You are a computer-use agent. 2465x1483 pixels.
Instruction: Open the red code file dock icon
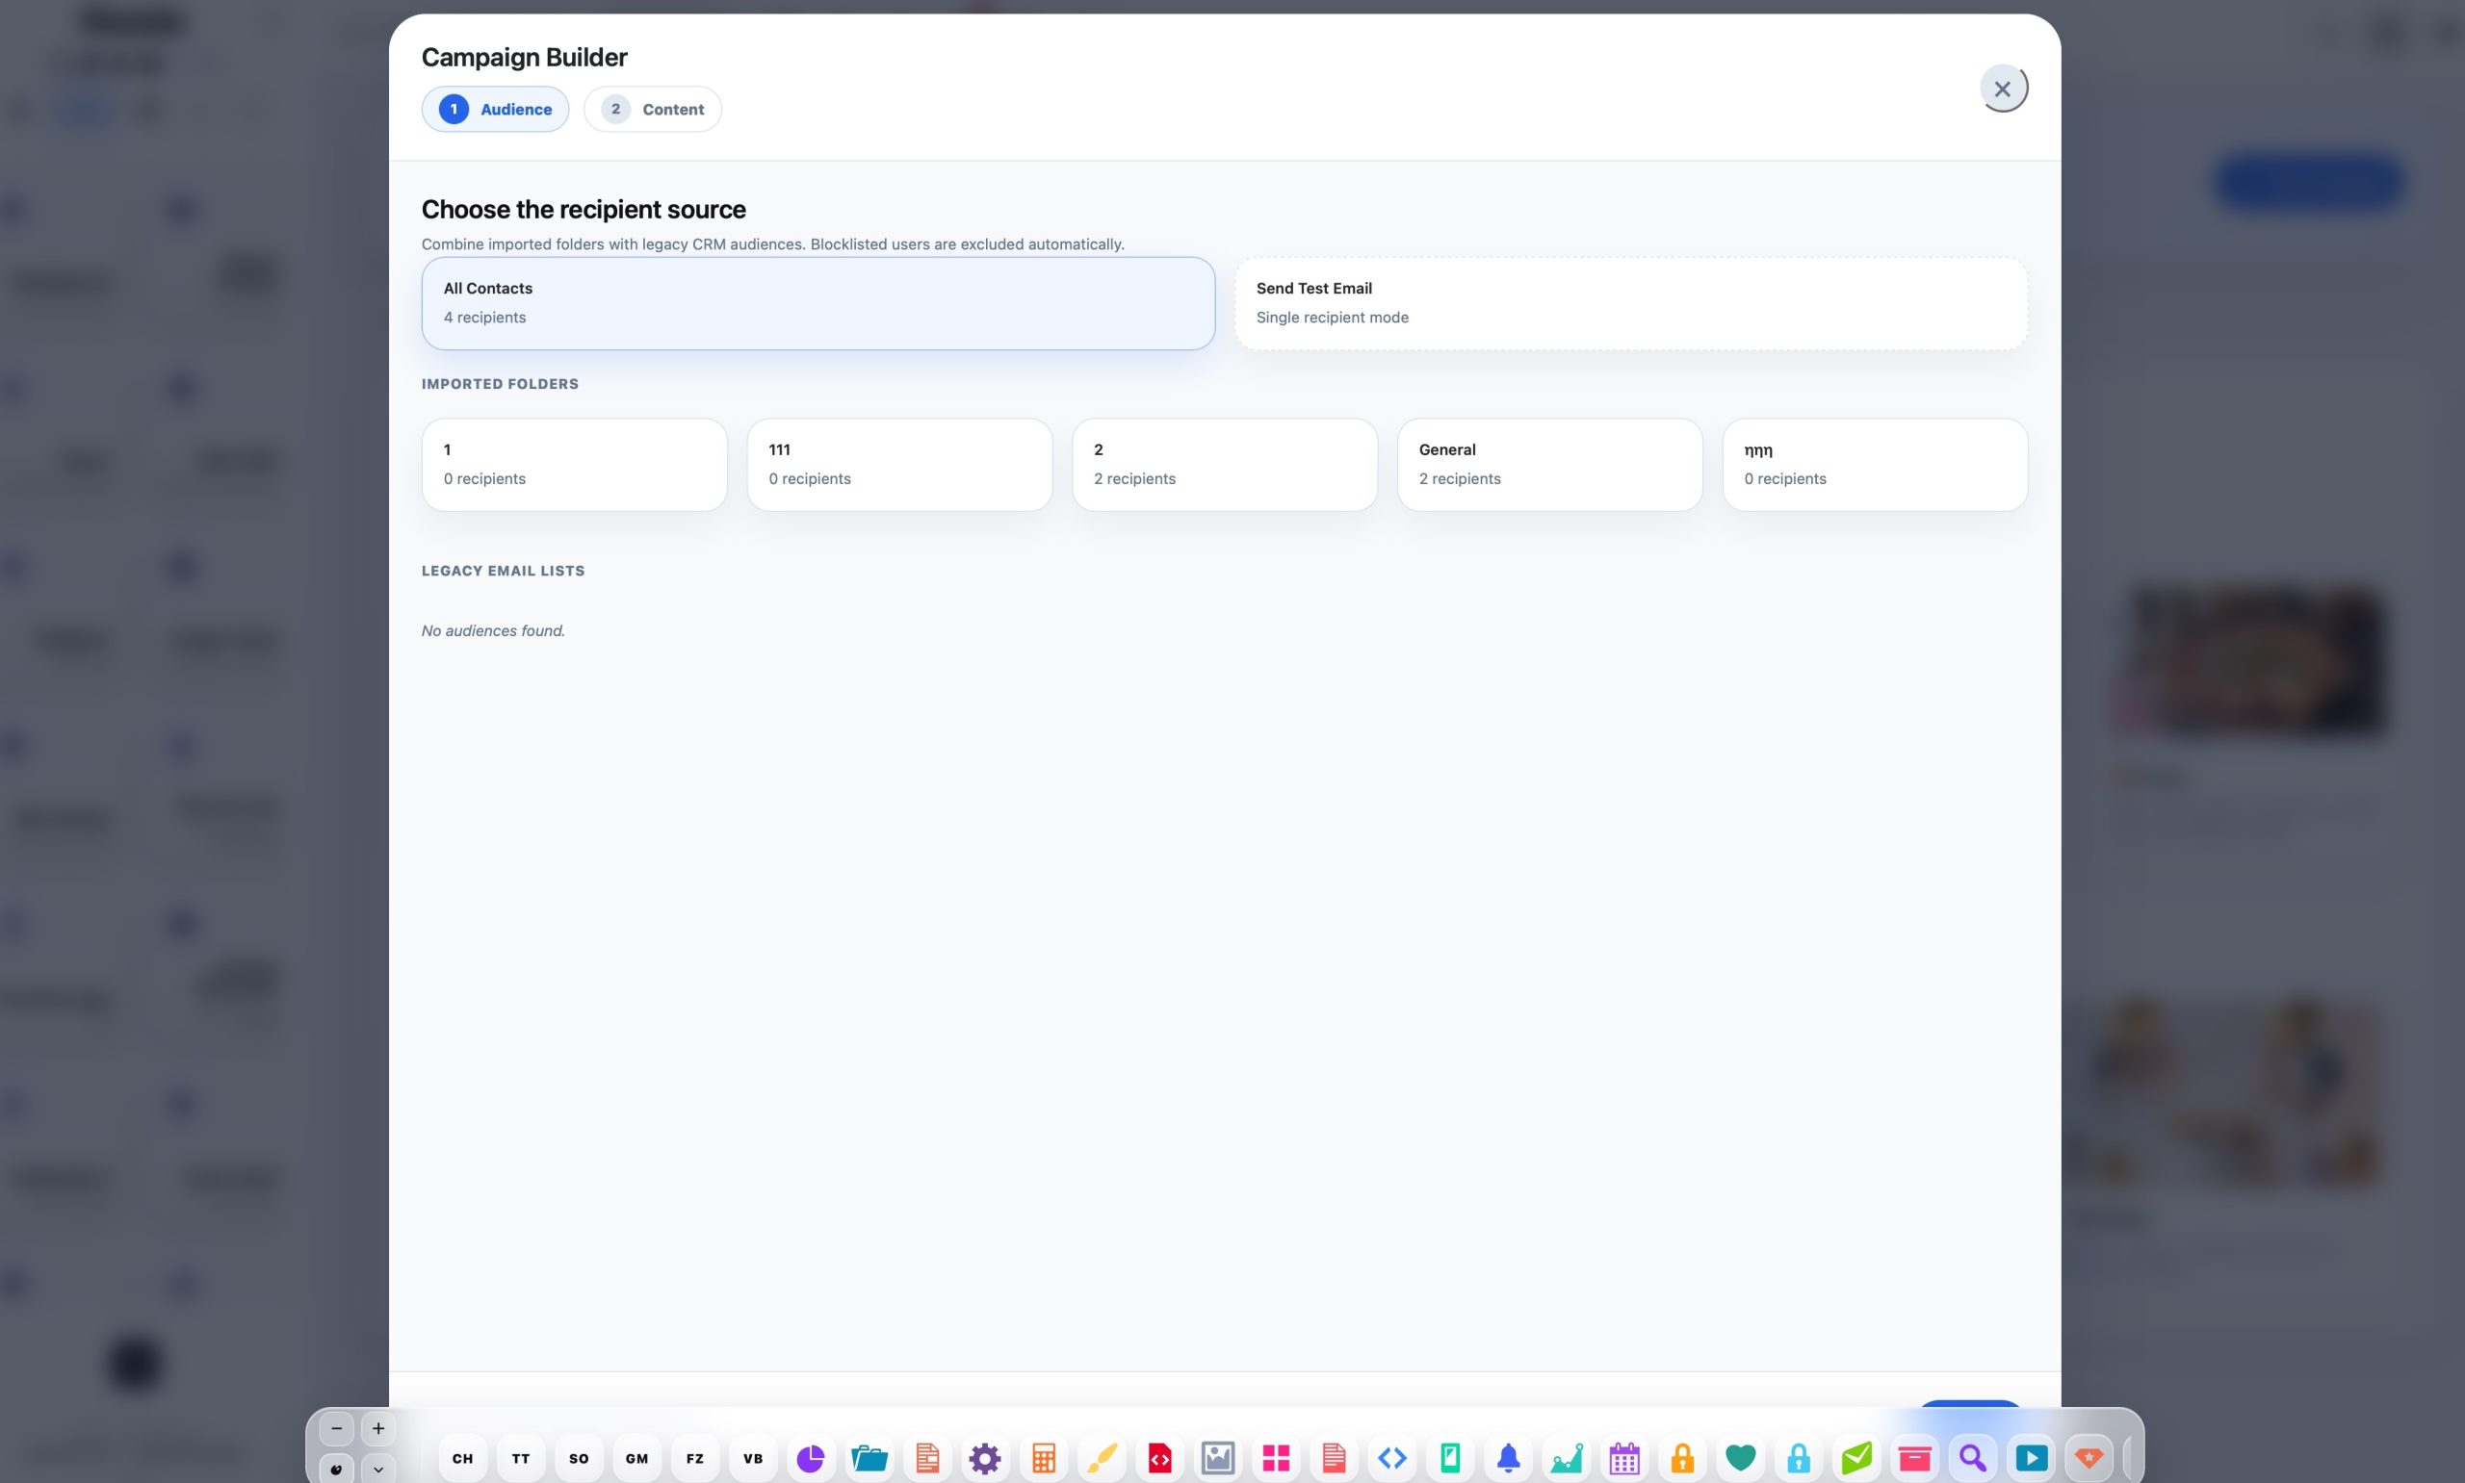pyautogui.click(x=1159, y=1458)
